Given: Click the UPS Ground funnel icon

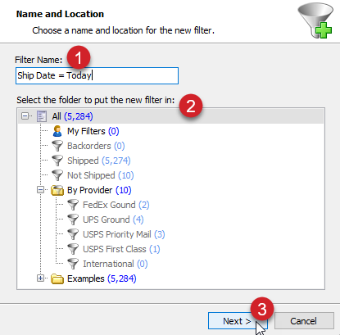Looking at the screenshot, I should tap(73, 220).
